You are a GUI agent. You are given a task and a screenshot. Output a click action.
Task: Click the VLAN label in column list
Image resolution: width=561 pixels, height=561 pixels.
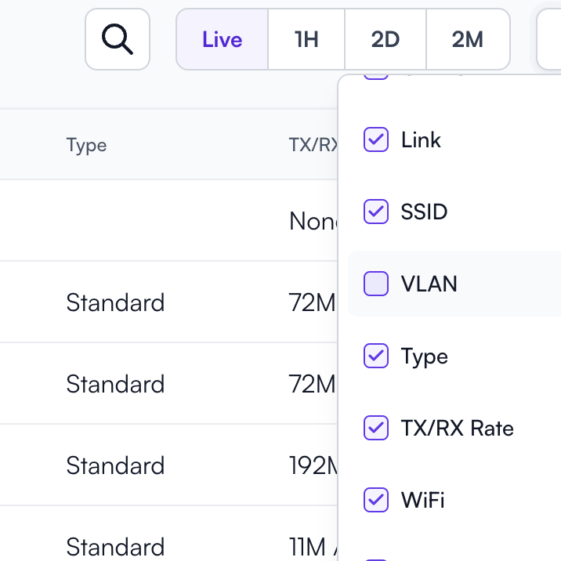429,284
